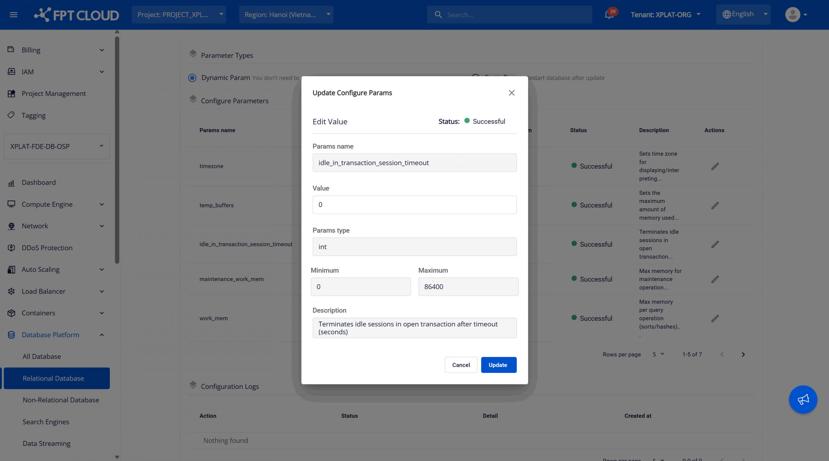This screenshot has width=829, height=461.
Task: Click edit pencil for timezone row
Action: pyautogui.click(x=715, y=166)
